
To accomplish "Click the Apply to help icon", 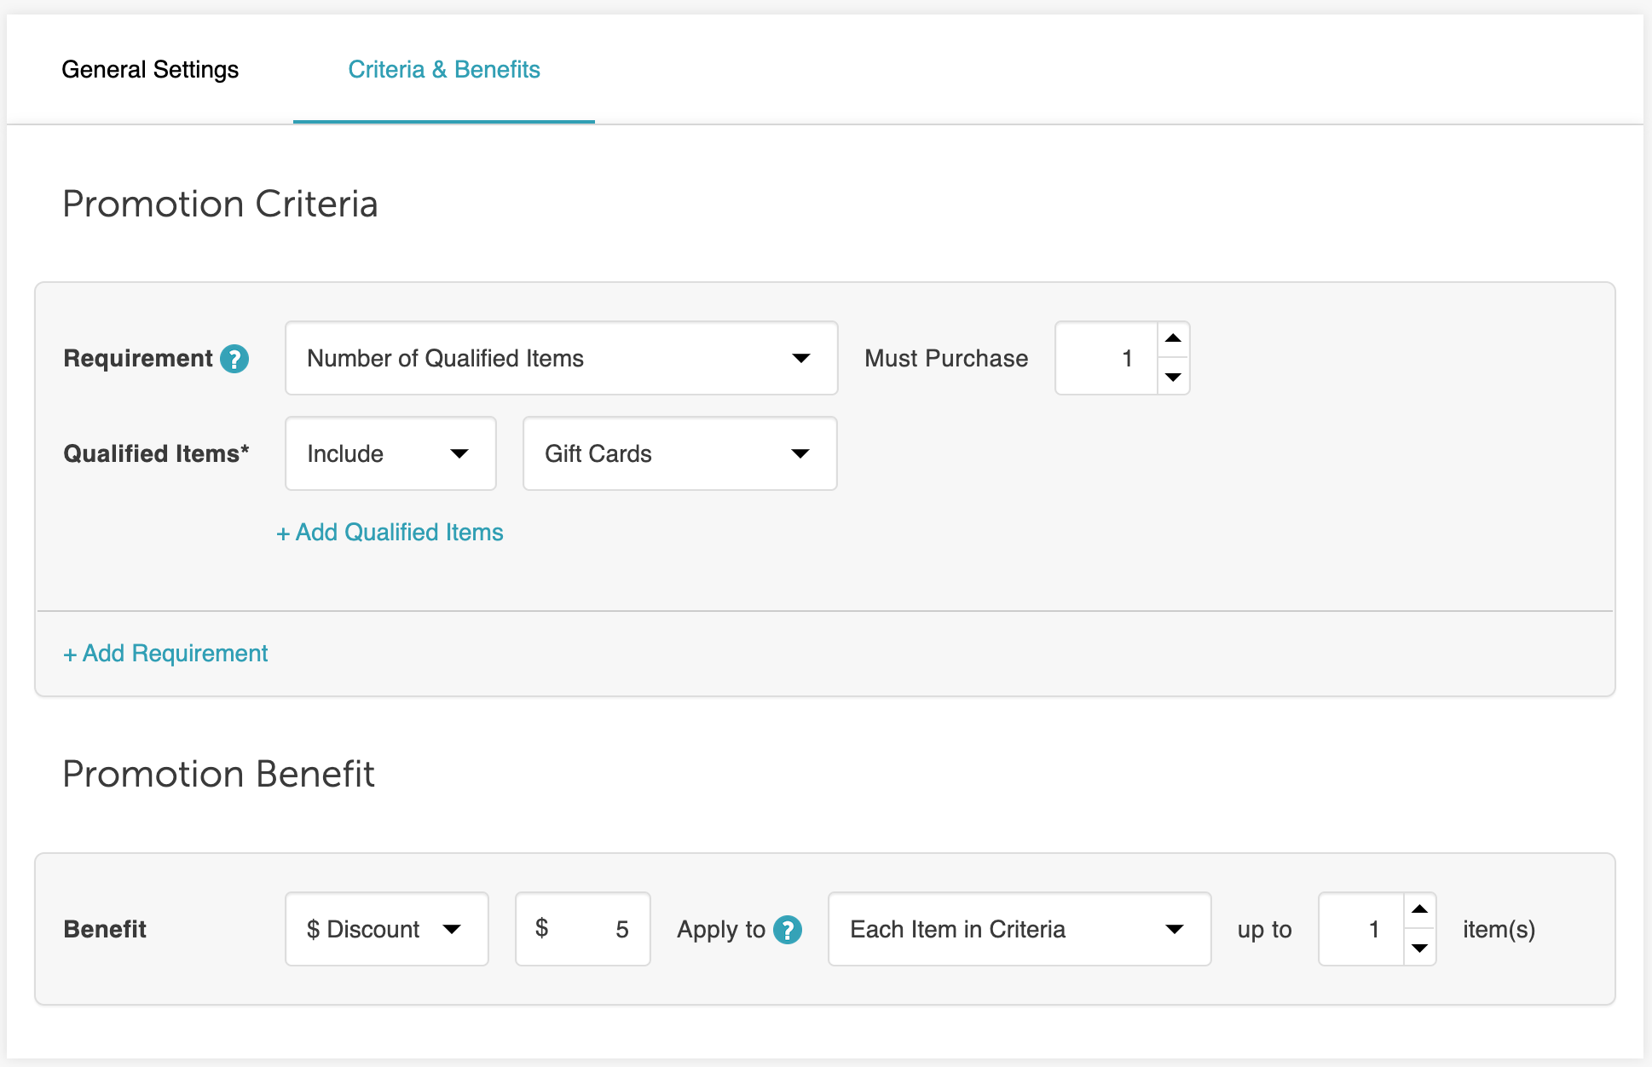I will point(787,930).
